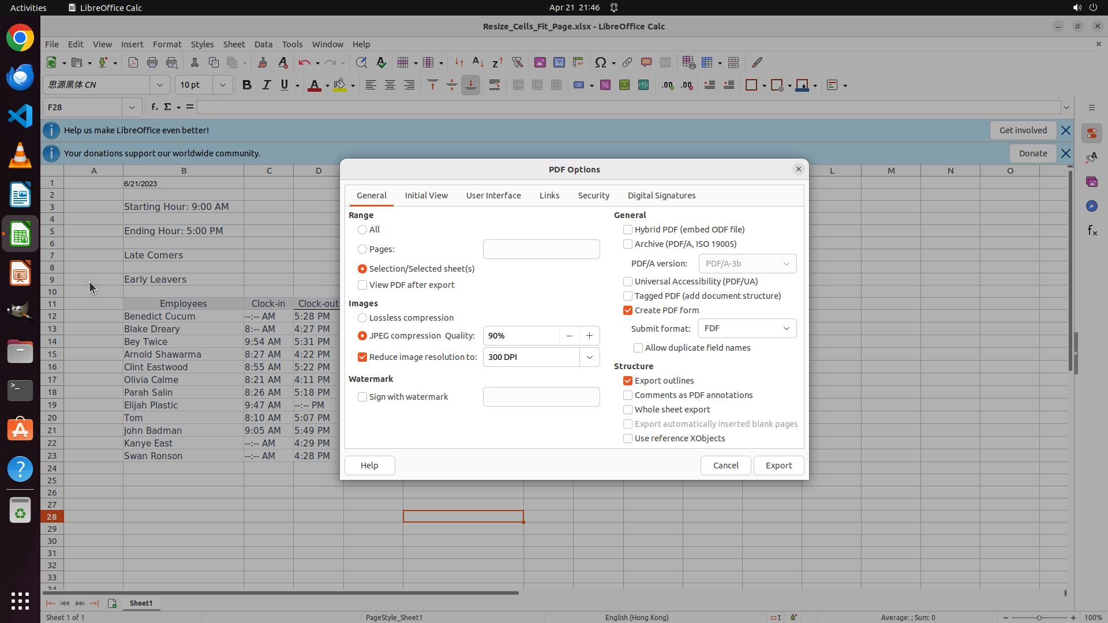Click the Cancel button in dialog
This screenshot has width=1108, height=623.
click(x=725, y=466)
